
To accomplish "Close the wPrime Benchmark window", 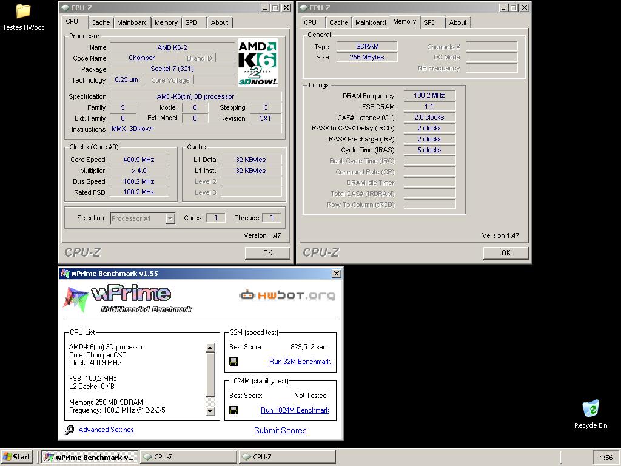I will 336,274.
